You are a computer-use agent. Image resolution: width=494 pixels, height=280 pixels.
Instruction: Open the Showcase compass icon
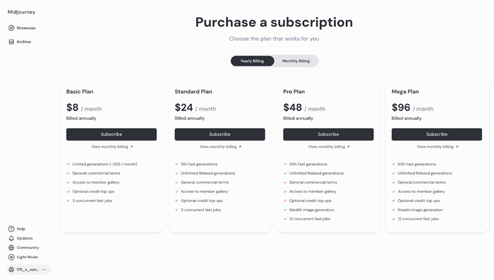(x=11, y=28)
